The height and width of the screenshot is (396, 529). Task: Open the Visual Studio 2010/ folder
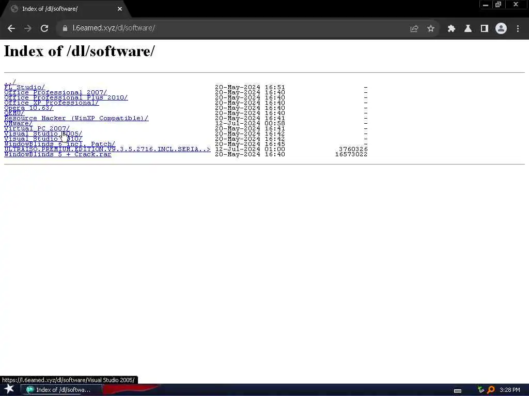[x=43, y=139]
